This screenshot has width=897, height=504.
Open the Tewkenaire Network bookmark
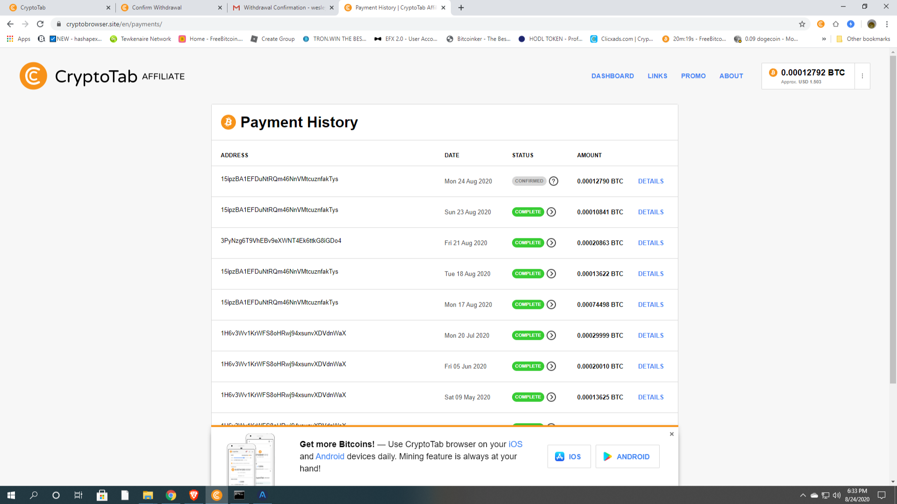tap(141, 39)
